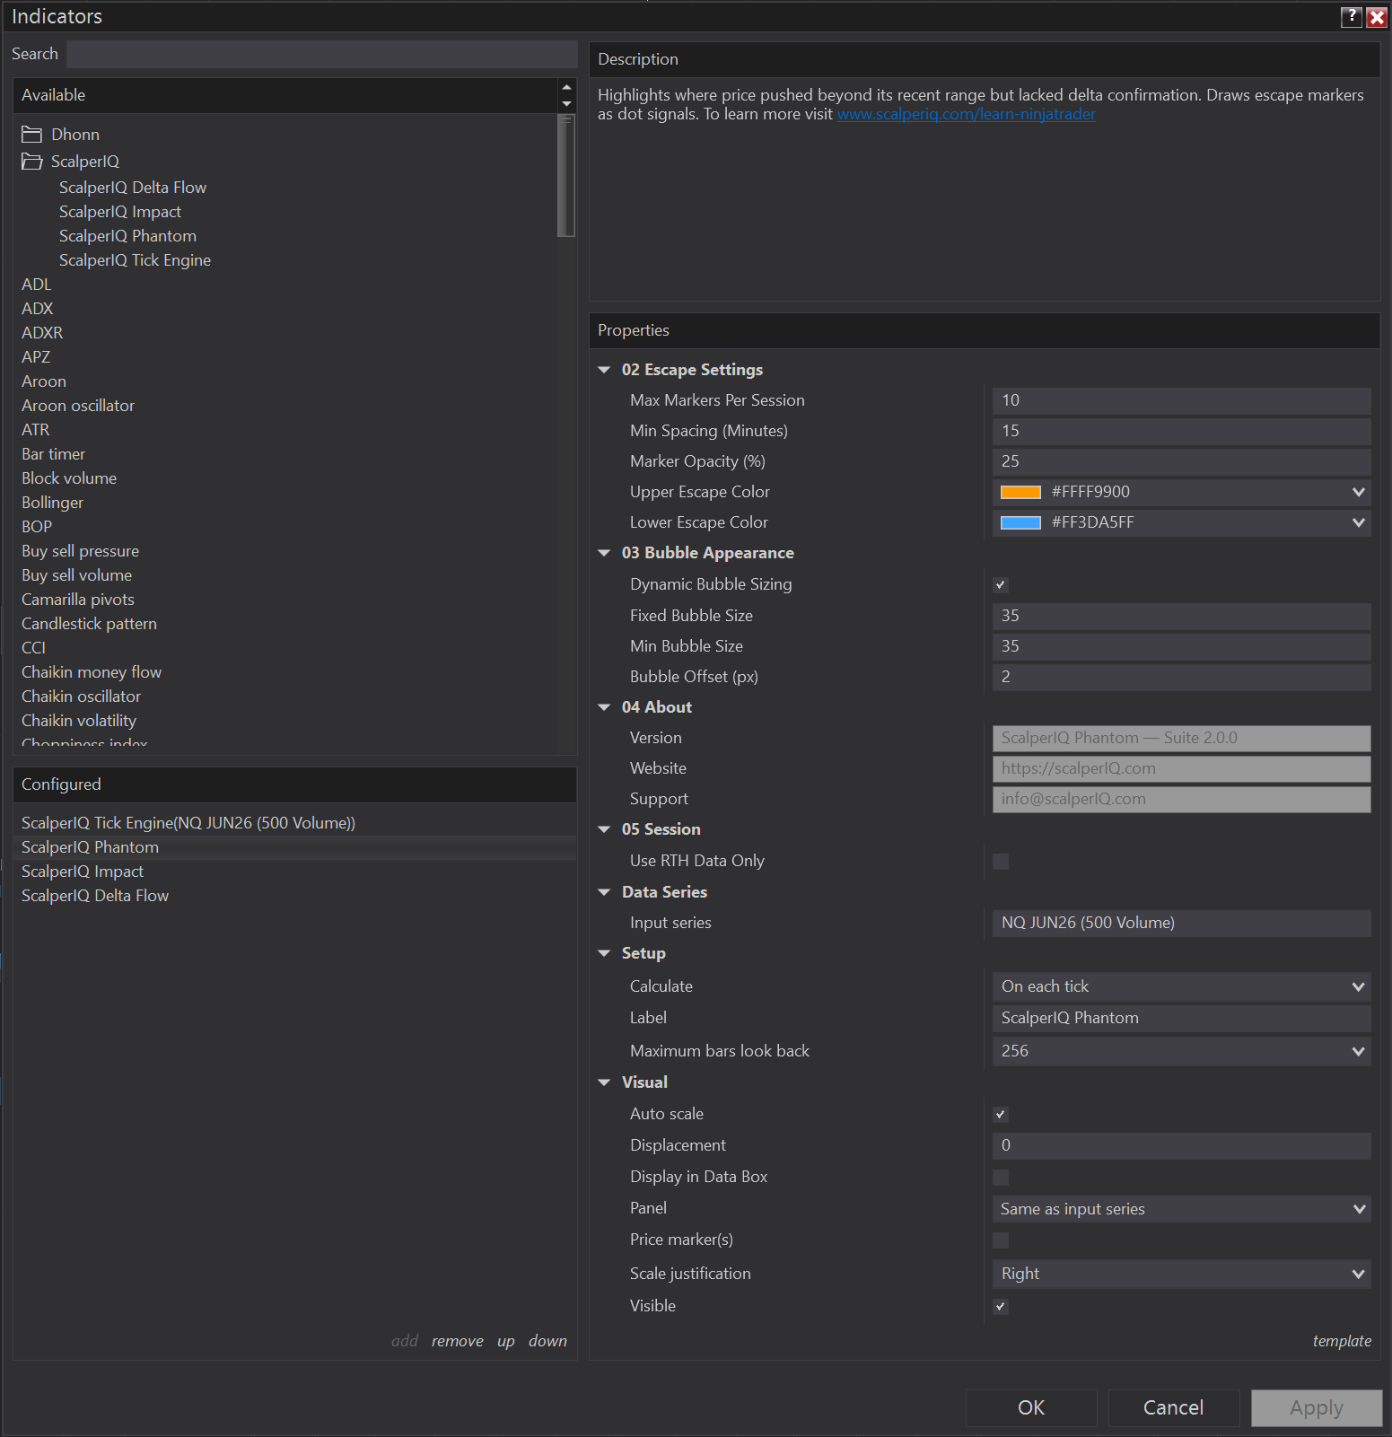1392x1437 pixels.
Task: Collapse the ScalperIQ folder icon
Action: (x=32, y=162)
